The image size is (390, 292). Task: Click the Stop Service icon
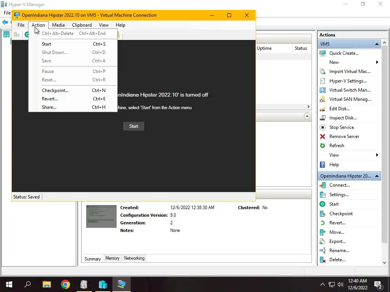(x=322, y=127)
